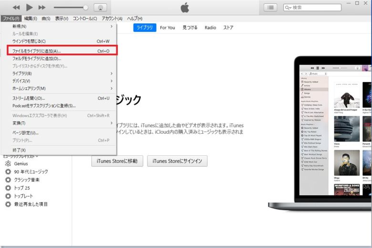Choose 終了(X) to quit iTunes

[59, 150]
